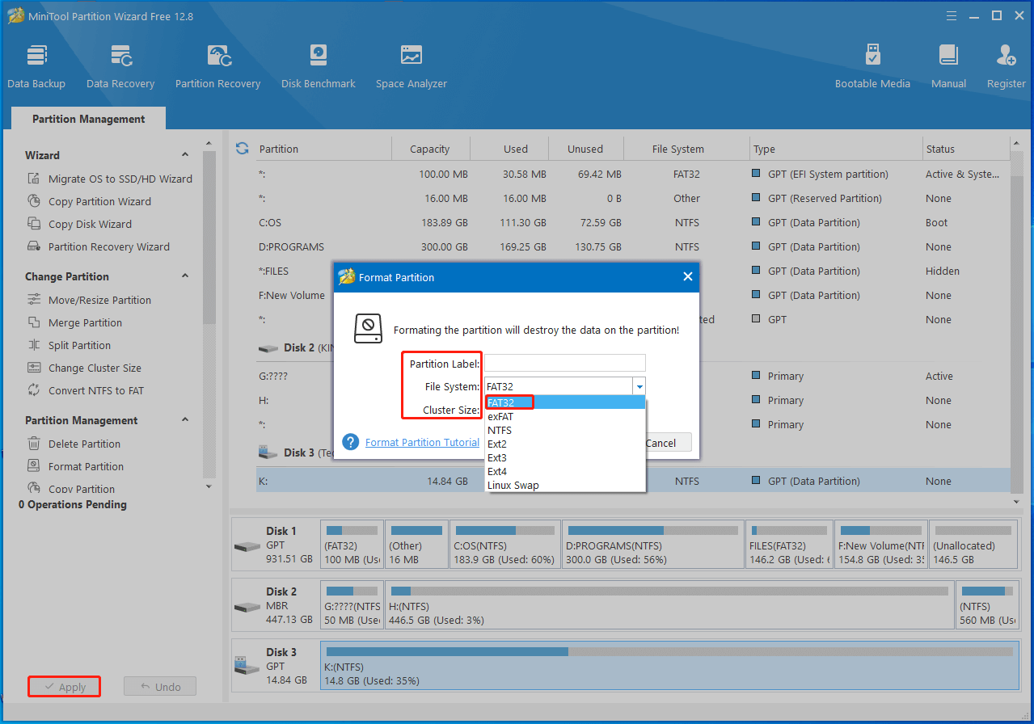Launch Partition Recovery
The image size is (1034, 724).
[x=217, y=66]
